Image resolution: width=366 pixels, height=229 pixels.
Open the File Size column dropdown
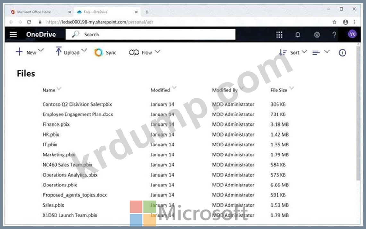[292, 88]
